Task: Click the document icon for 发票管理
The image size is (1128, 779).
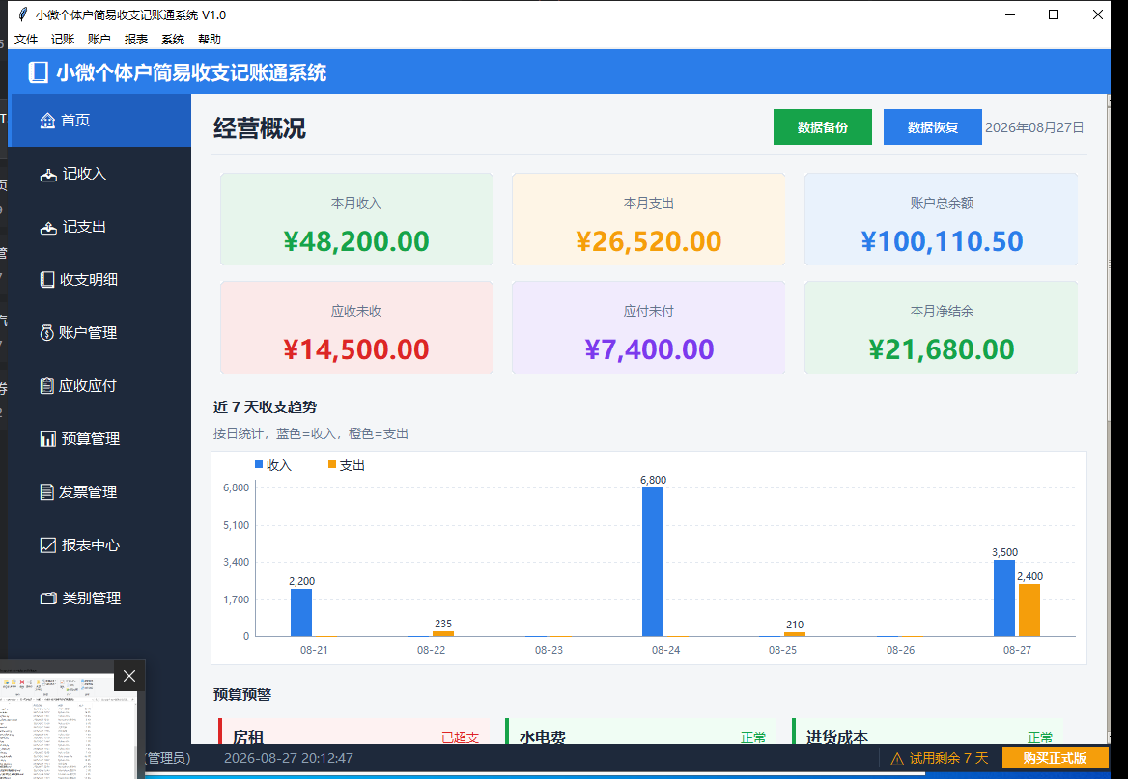Action: pos(46,492)
